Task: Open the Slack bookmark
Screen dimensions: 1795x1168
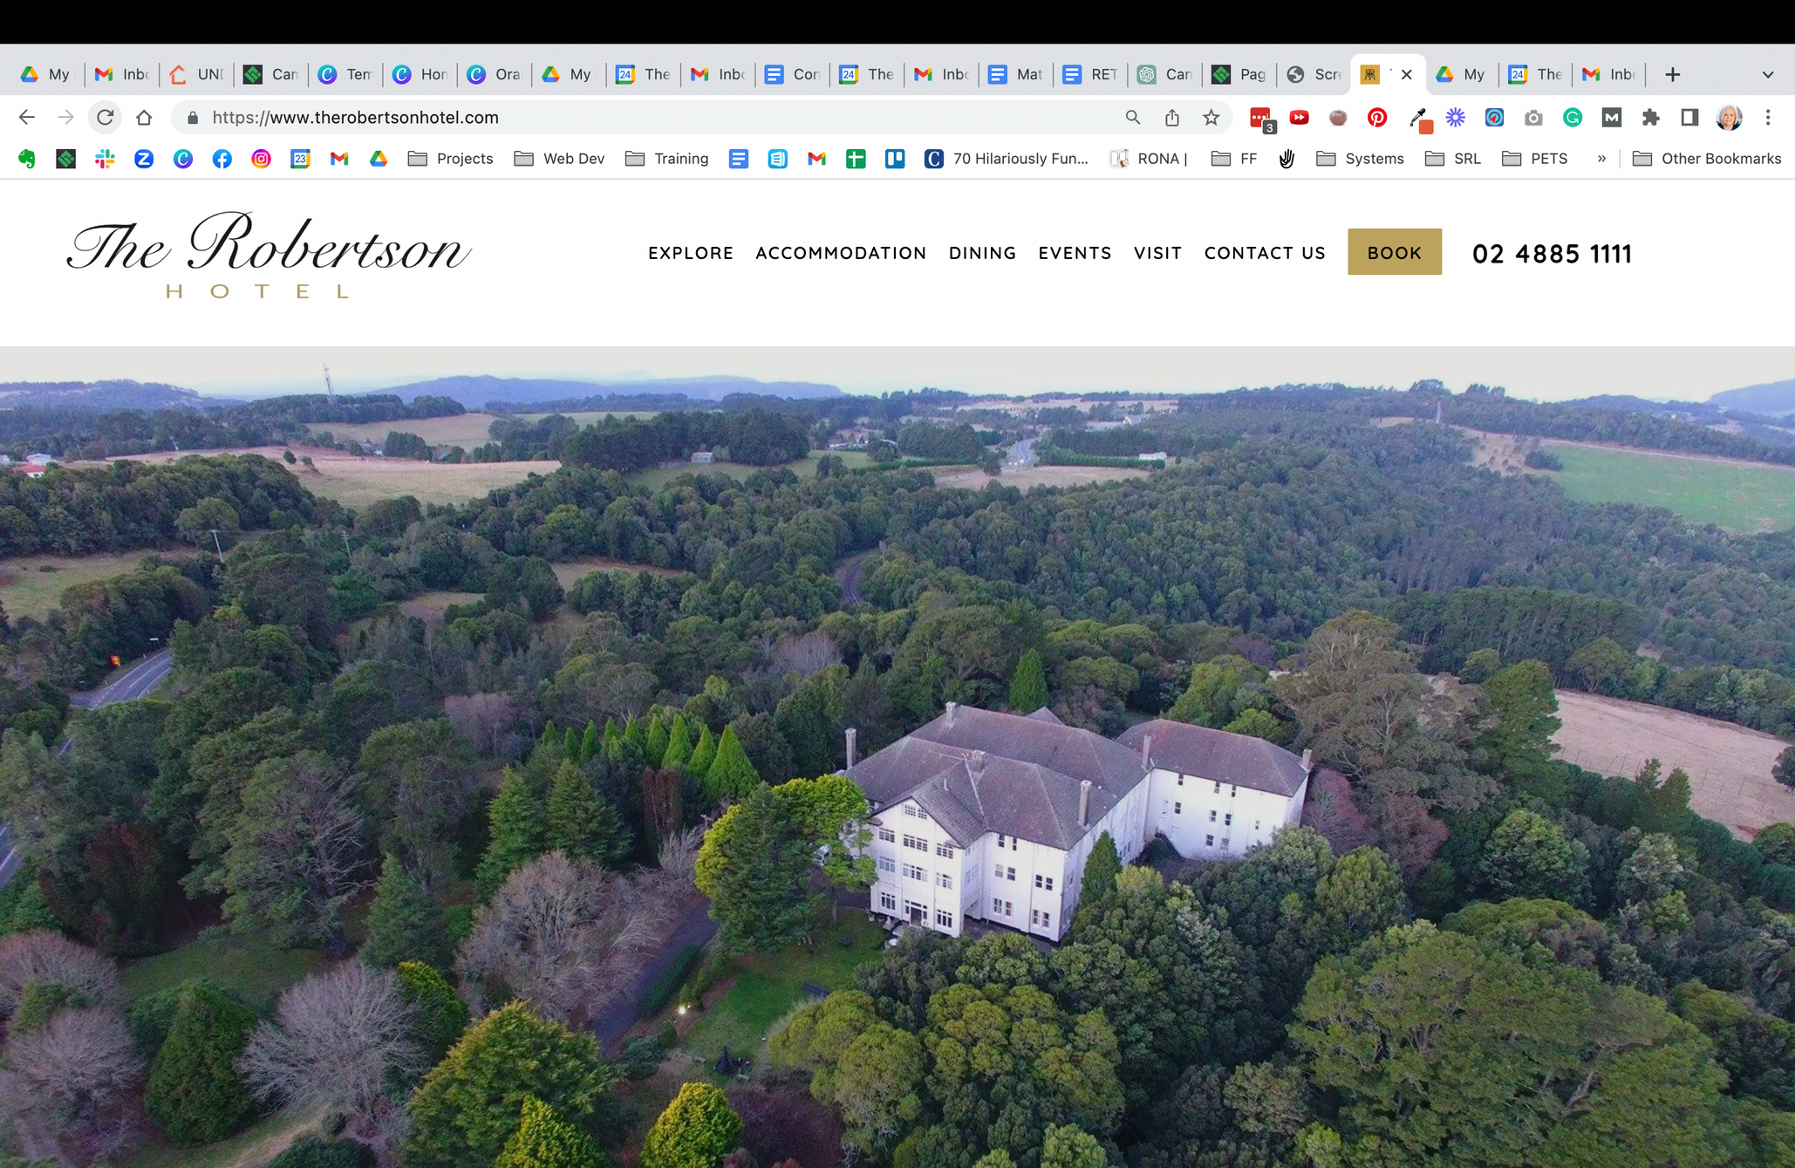Action: 105,158
